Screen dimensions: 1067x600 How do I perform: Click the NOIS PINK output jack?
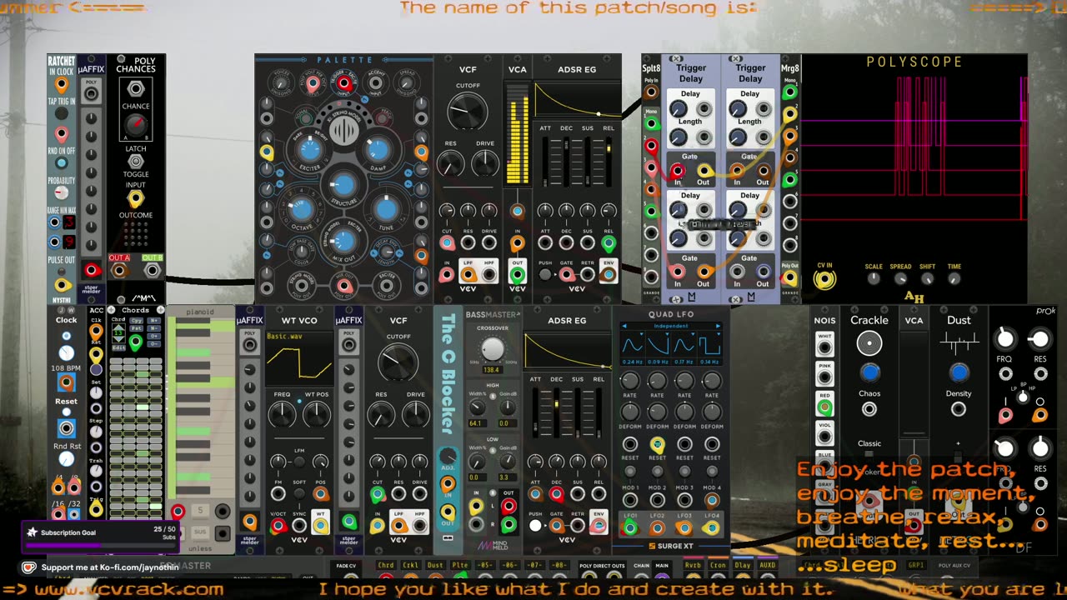tap(824, 375)
